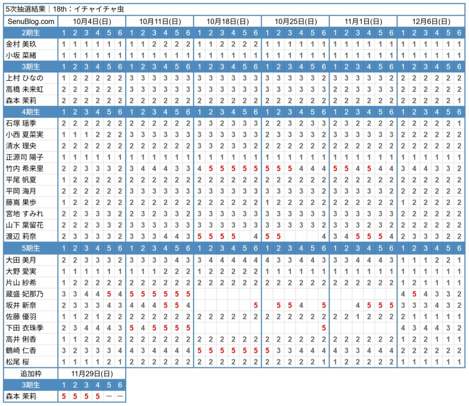Viewport: 469px width, 406px height.
Task: Click the 5期生 section header row
Action: [x=234, y=248]
